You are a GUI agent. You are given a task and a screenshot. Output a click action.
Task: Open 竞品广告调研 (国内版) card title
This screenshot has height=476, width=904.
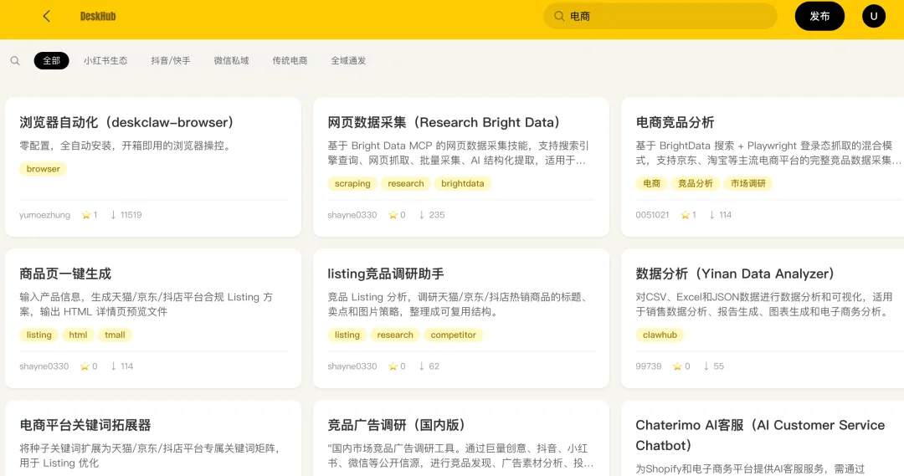coord(397,425)
